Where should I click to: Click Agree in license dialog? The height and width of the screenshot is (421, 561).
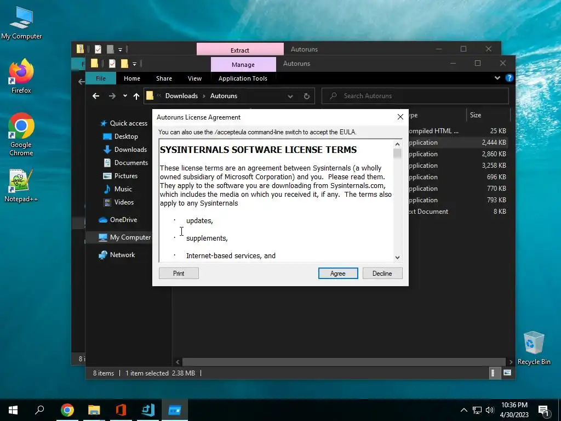[x=338, y=273]
